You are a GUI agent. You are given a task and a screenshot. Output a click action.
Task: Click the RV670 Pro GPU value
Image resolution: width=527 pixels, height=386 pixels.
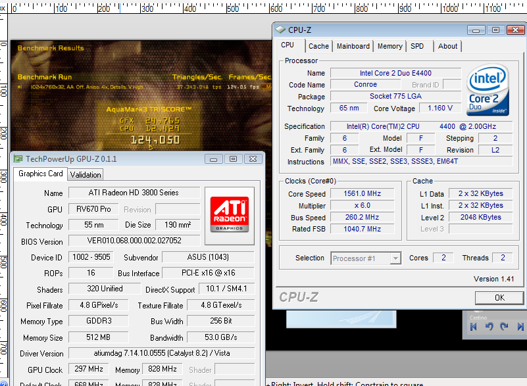(93, 209)
